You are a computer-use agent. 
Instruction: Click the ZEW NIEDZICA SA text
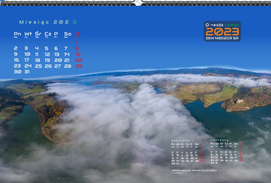coord(222,38)
